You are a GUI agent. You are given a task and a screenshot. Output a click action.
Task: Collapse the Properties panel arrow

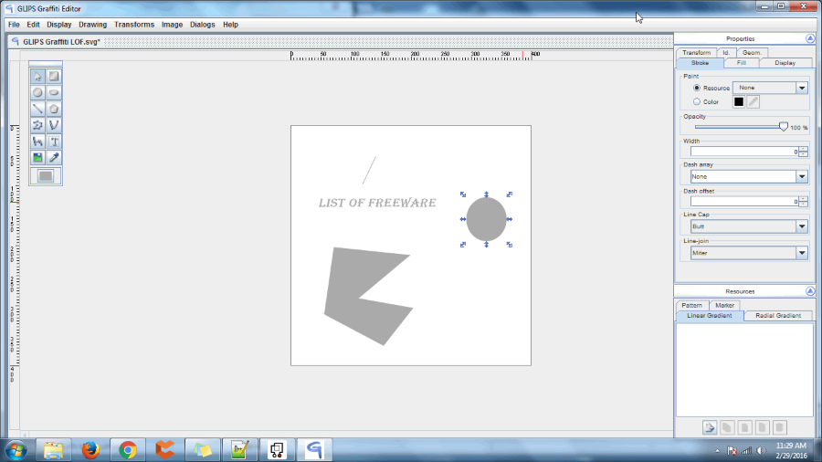coord(810,38)
